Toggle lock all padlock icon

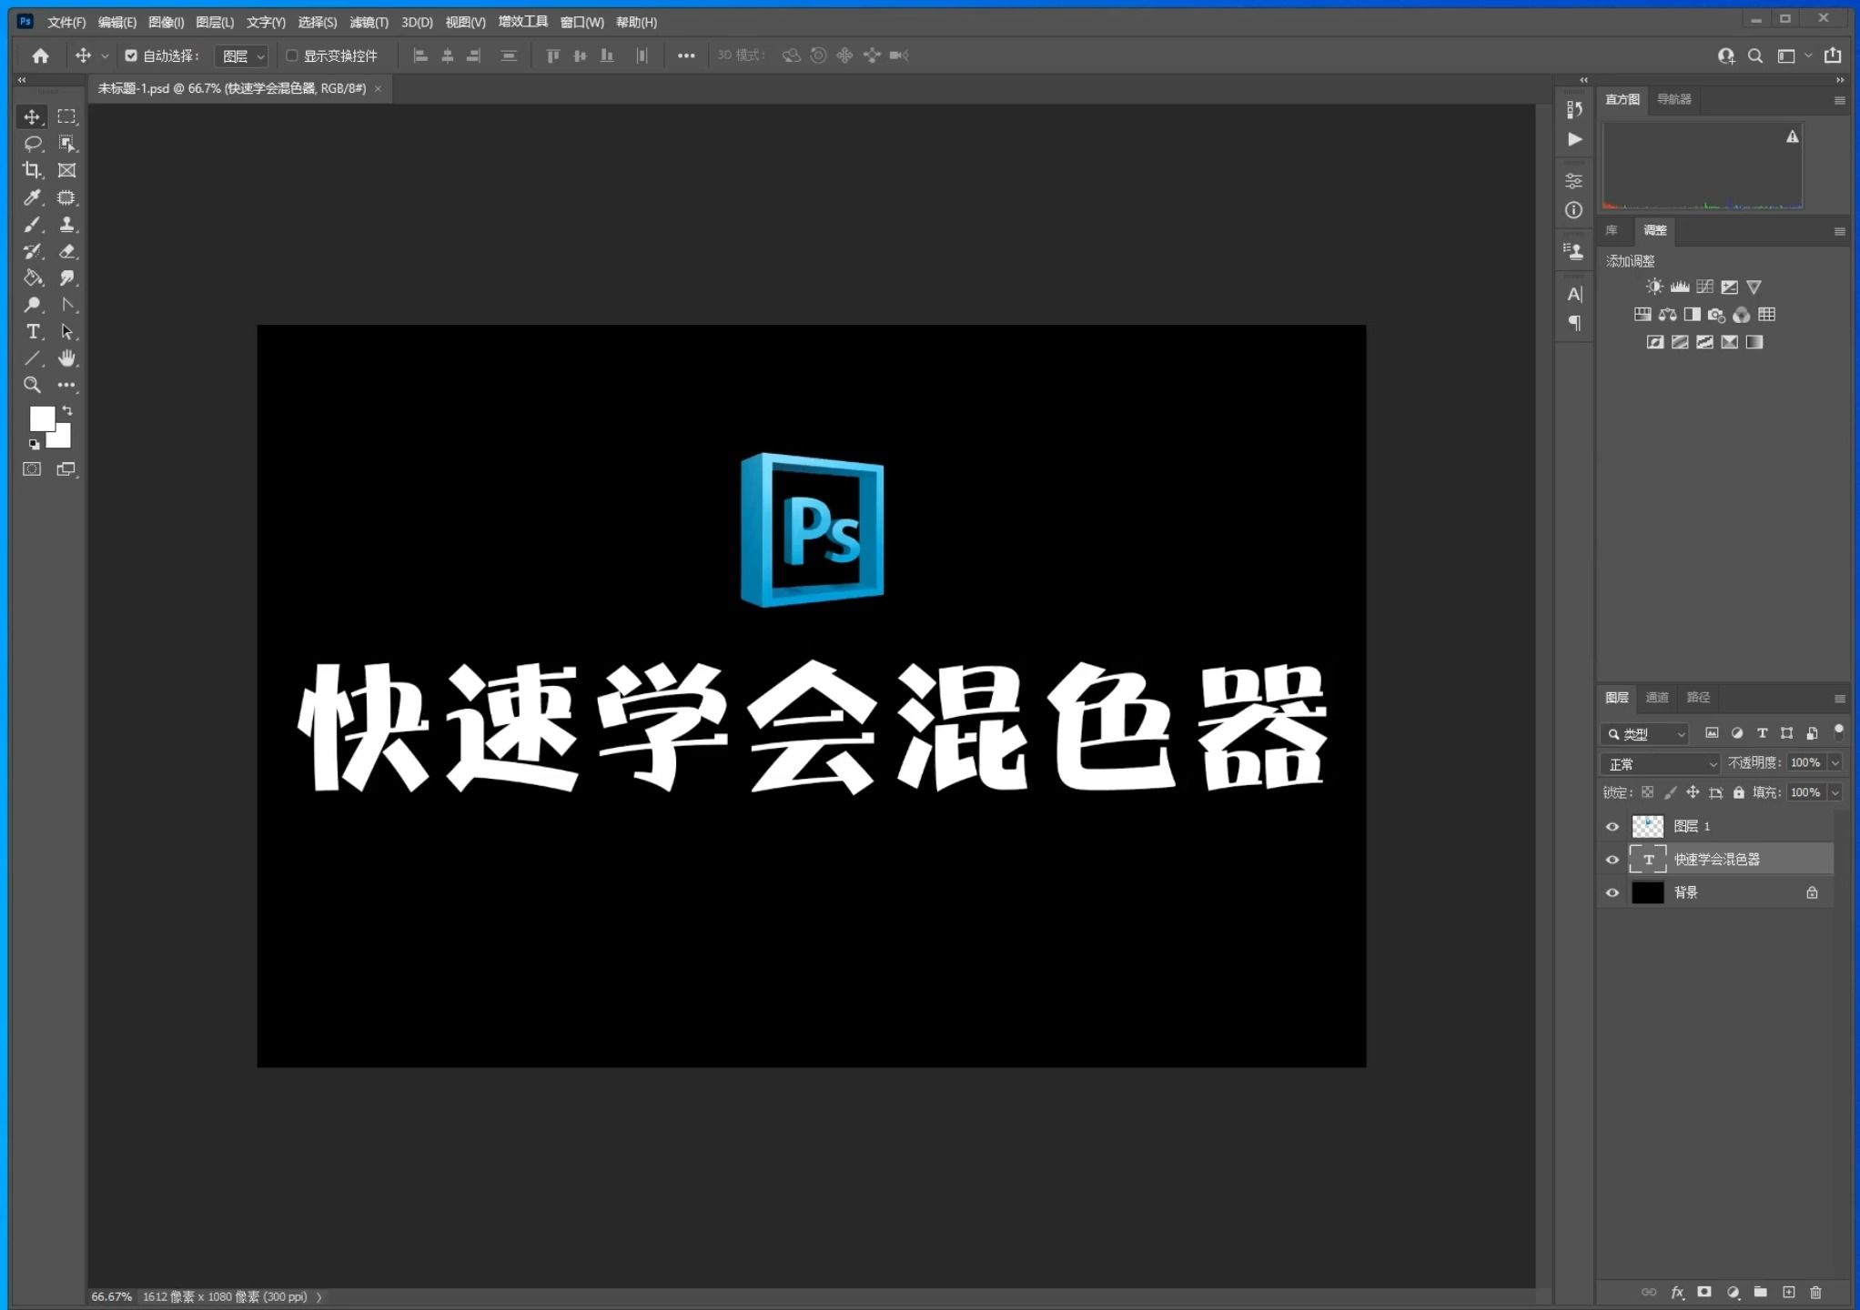tap(1739, 792)
